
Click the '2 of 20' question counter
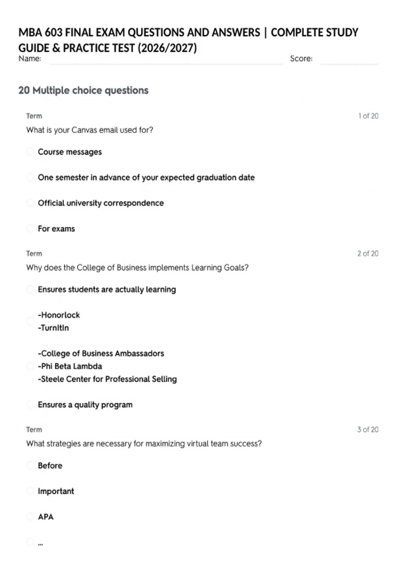point(368,254)
